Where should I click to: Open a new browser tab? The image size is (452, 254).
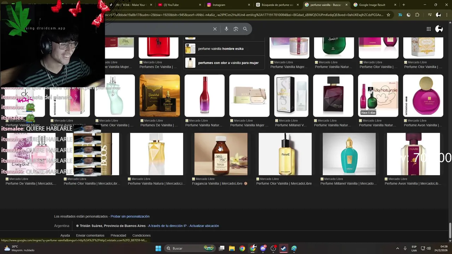pyautogui.click(x=404, y=5)
